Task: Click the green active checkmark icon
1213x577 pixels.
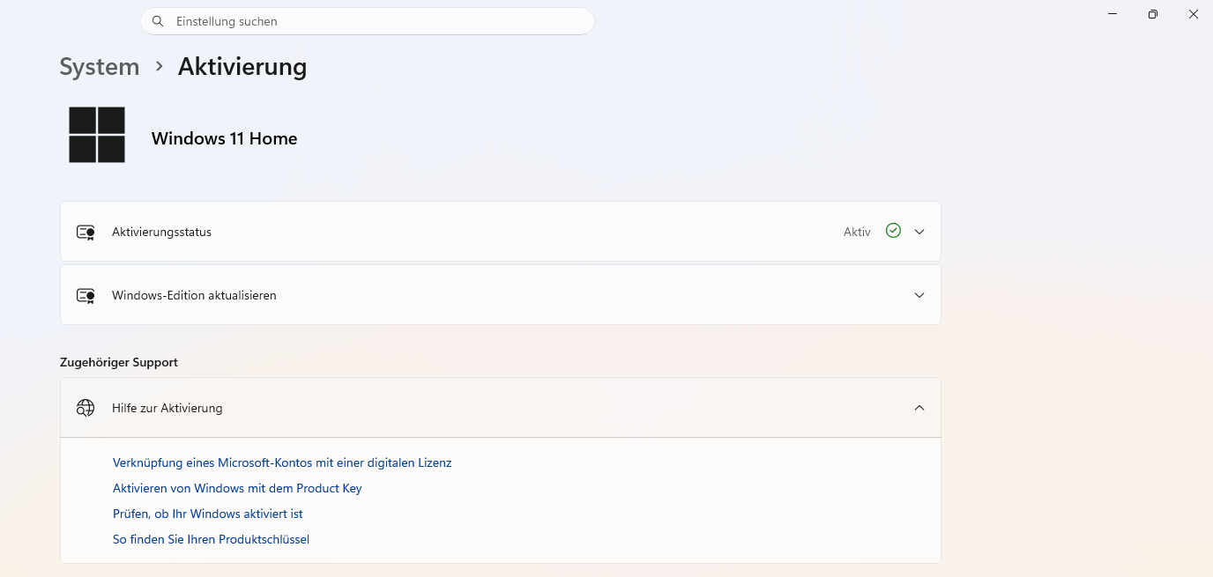Action: click(893, 231)
